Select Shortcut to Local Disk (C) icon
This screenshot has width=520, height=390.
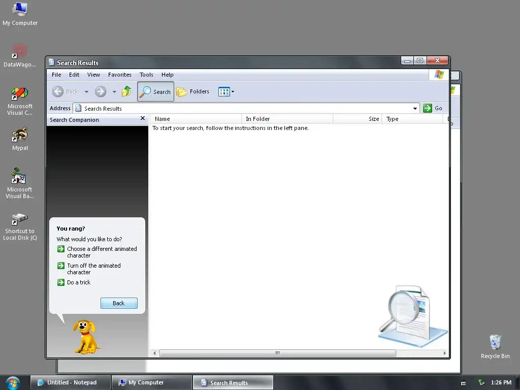pyautogui.click(x=20, y=227)
